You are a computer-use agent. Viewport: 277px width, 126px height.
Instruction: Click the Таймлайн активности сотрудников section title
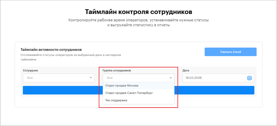click(51, 50)
